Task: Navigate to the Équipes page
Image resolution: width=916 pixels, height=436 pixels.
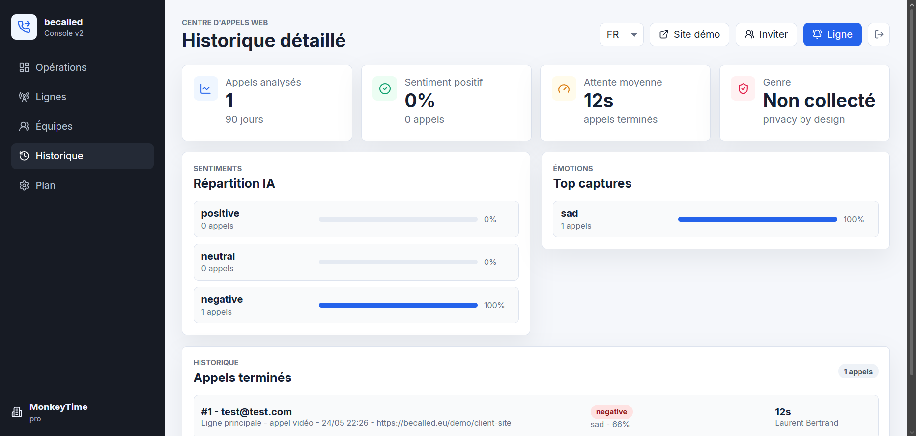Action: pos(83,126)
